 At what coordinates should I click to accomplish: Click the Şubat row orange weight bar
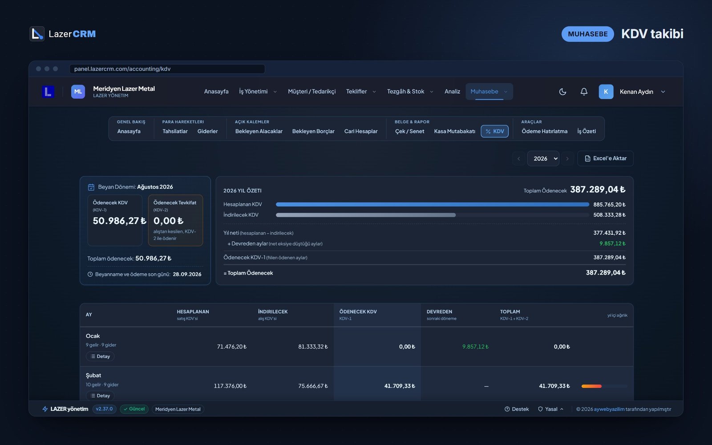pos(591,386)
